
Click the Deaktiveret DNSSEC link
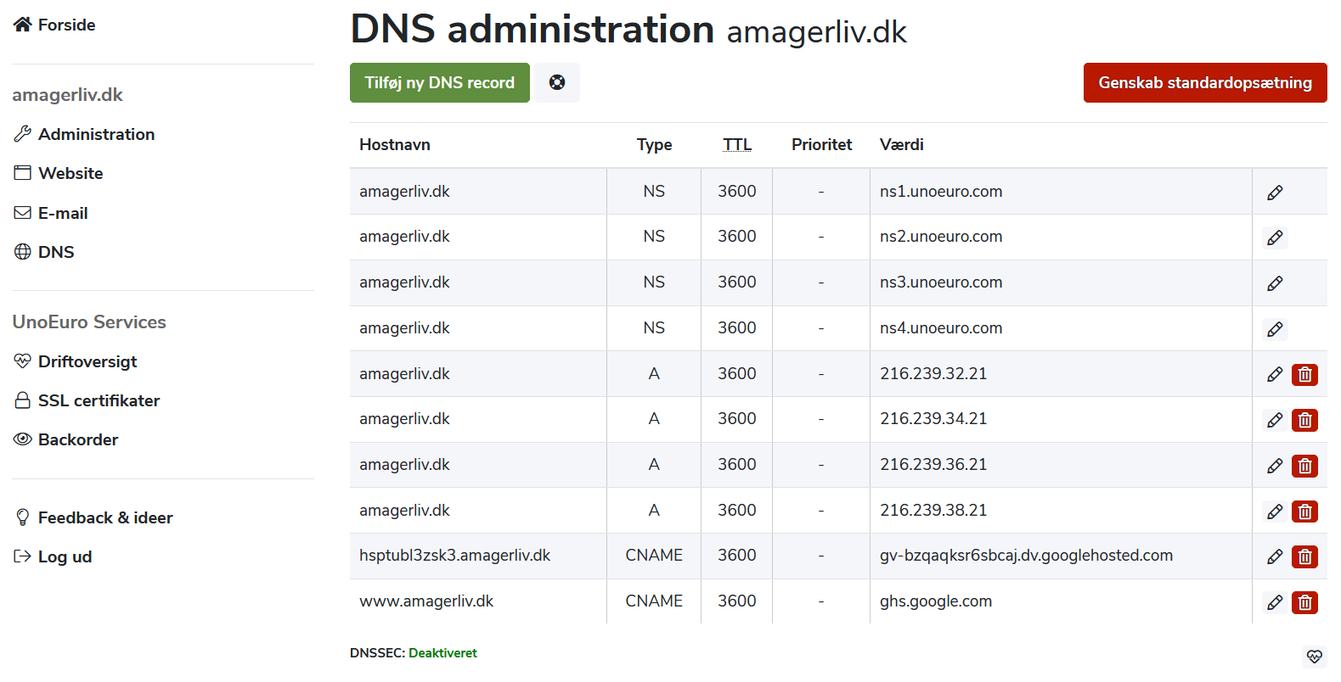click(x=442, y=652)
